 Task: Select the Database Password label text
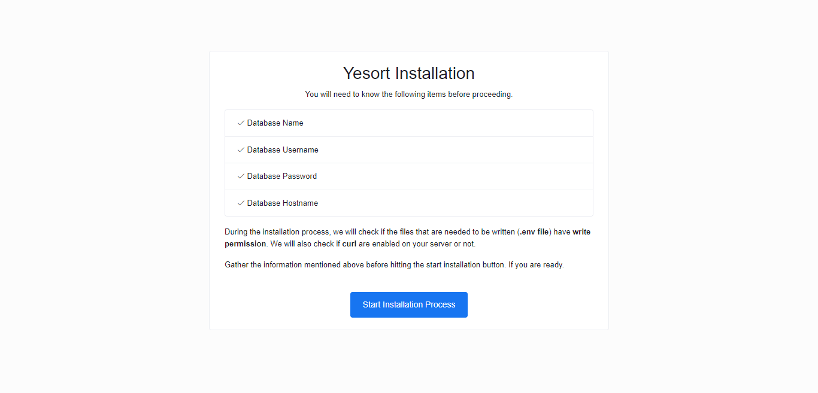282,176
